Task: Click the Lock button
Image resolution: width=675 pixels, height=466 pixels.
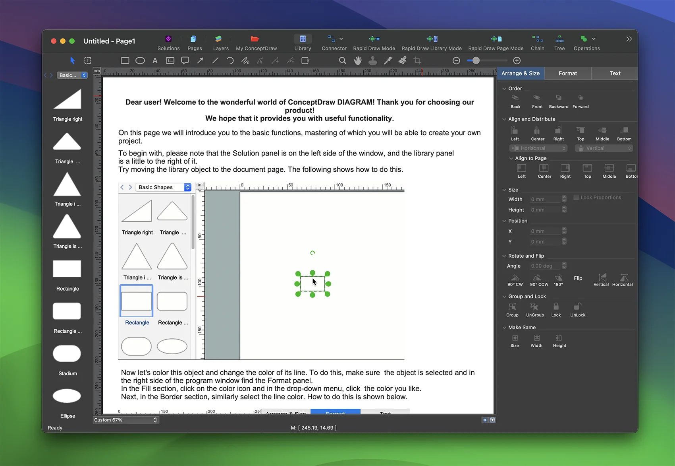Action: point(556,310)
